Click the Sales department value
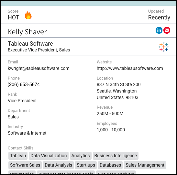The image size is (177, 175). point(13,117)
